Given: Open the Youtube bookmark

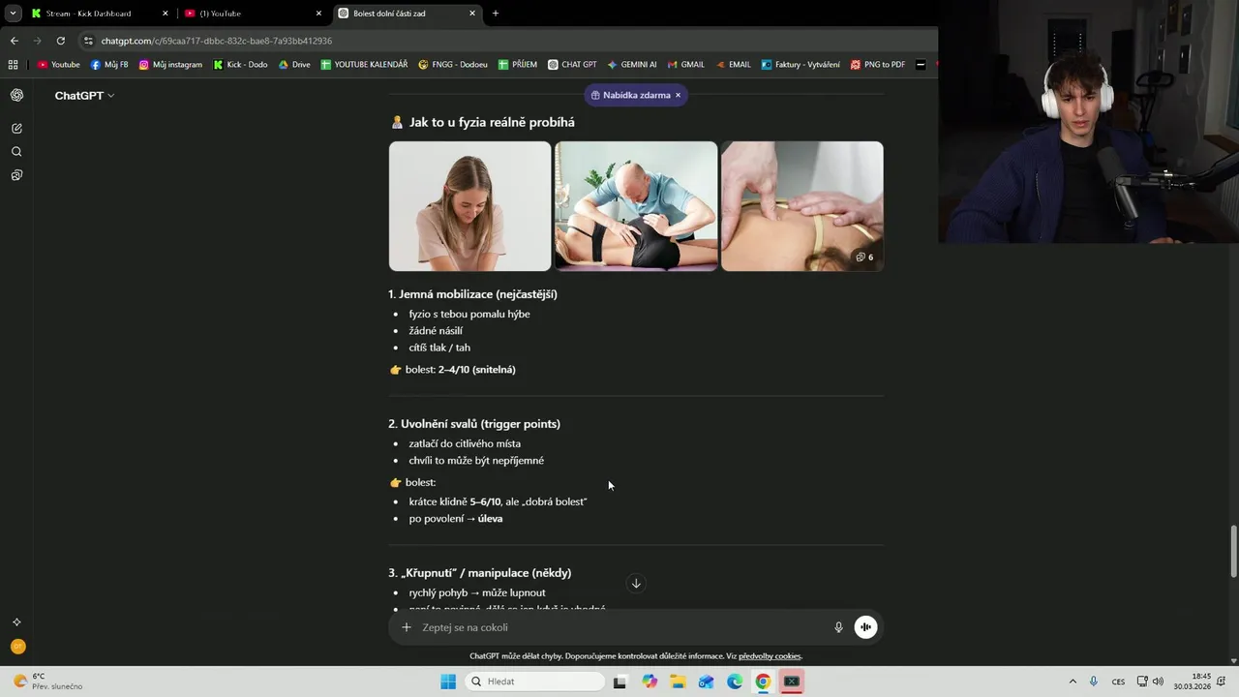Looking at the screenshot, I should click(x=59, y=65).
